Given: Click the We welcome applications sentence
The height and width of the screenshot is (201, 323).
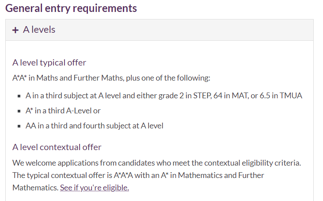Looking at the screenshot, I should [x=156, y=163].
